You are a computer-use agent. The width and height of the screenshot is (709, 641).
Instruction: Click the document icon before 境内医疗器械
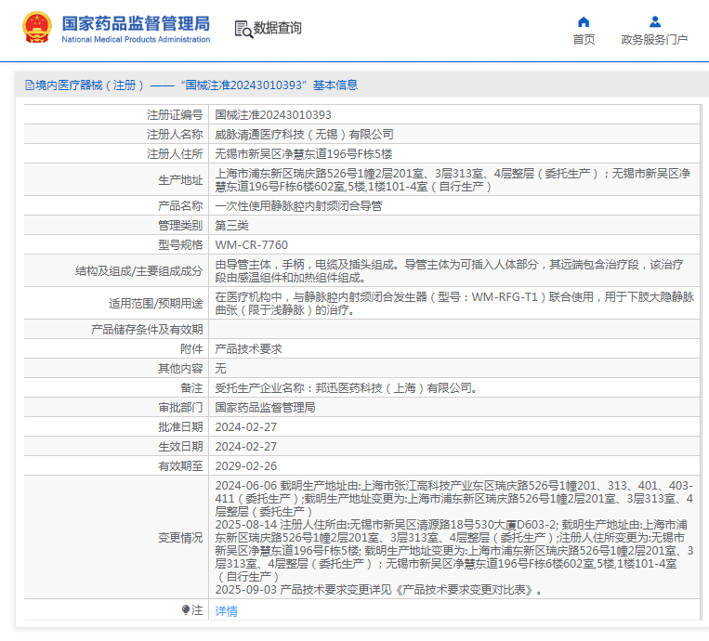(x=29, y=85)
